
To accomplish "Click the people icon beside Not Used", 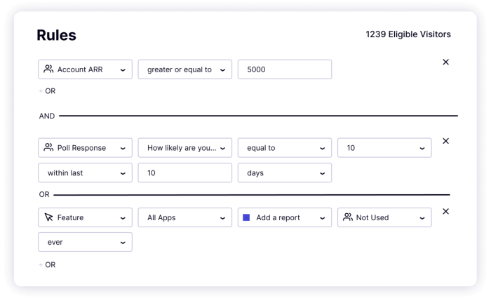I will (x=348, y=217).
